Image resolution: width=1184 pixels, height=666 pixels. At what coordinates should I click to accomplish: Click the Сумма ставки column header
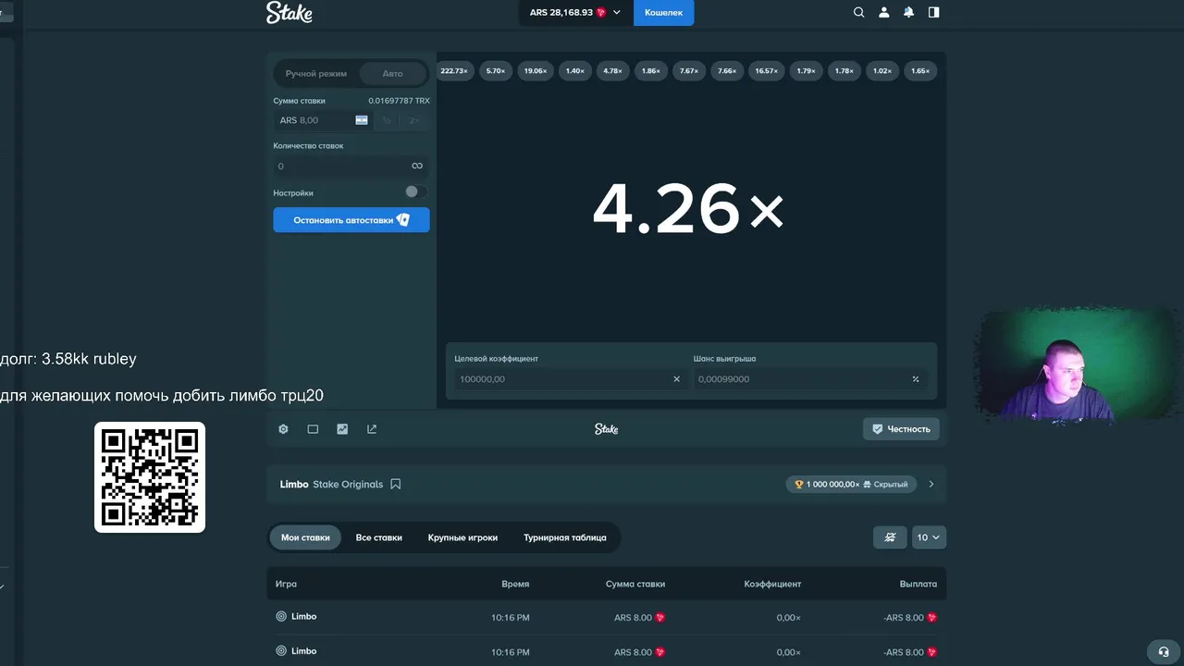point(635,584)
